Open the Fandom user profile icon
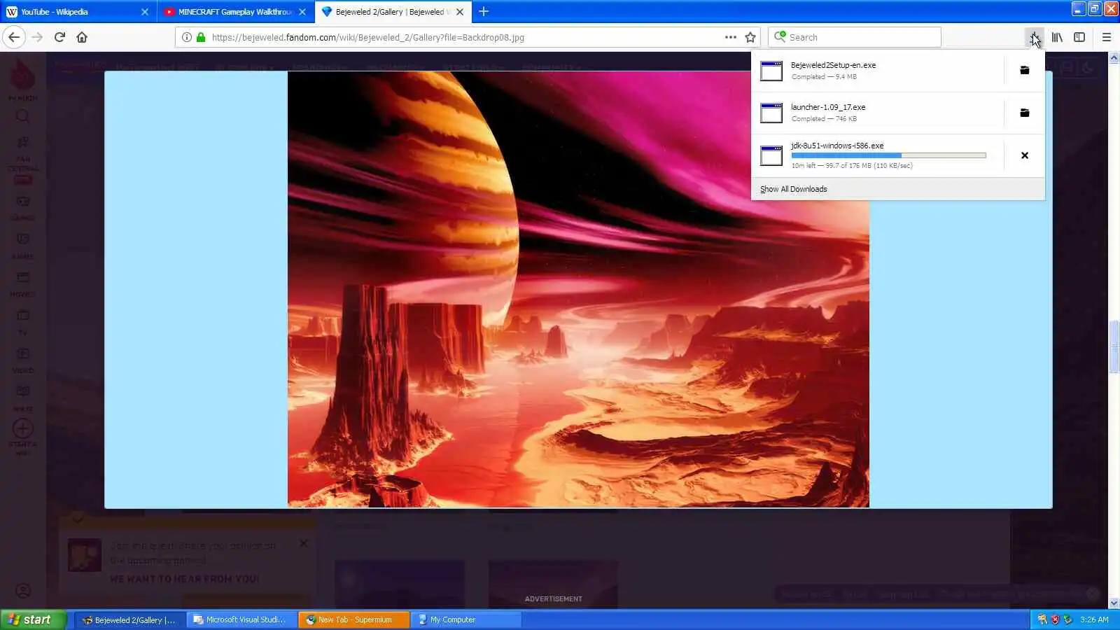Image resolution: width=1120 pixels, height=630 pixels. [23, 591]
